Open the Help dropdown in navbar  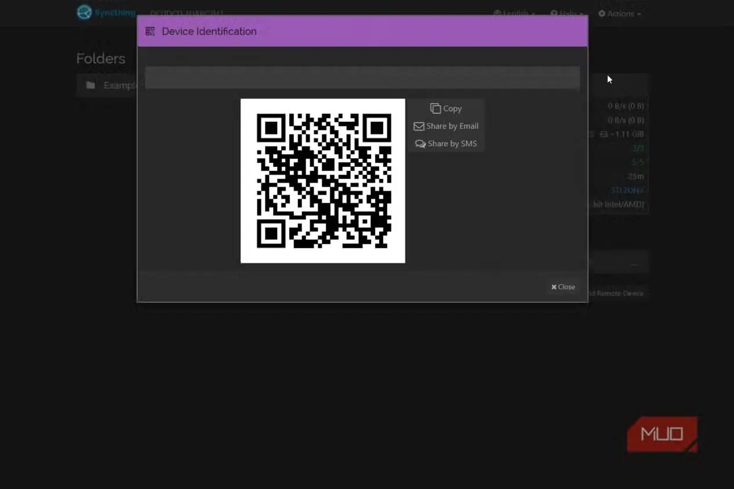(566, 13)
